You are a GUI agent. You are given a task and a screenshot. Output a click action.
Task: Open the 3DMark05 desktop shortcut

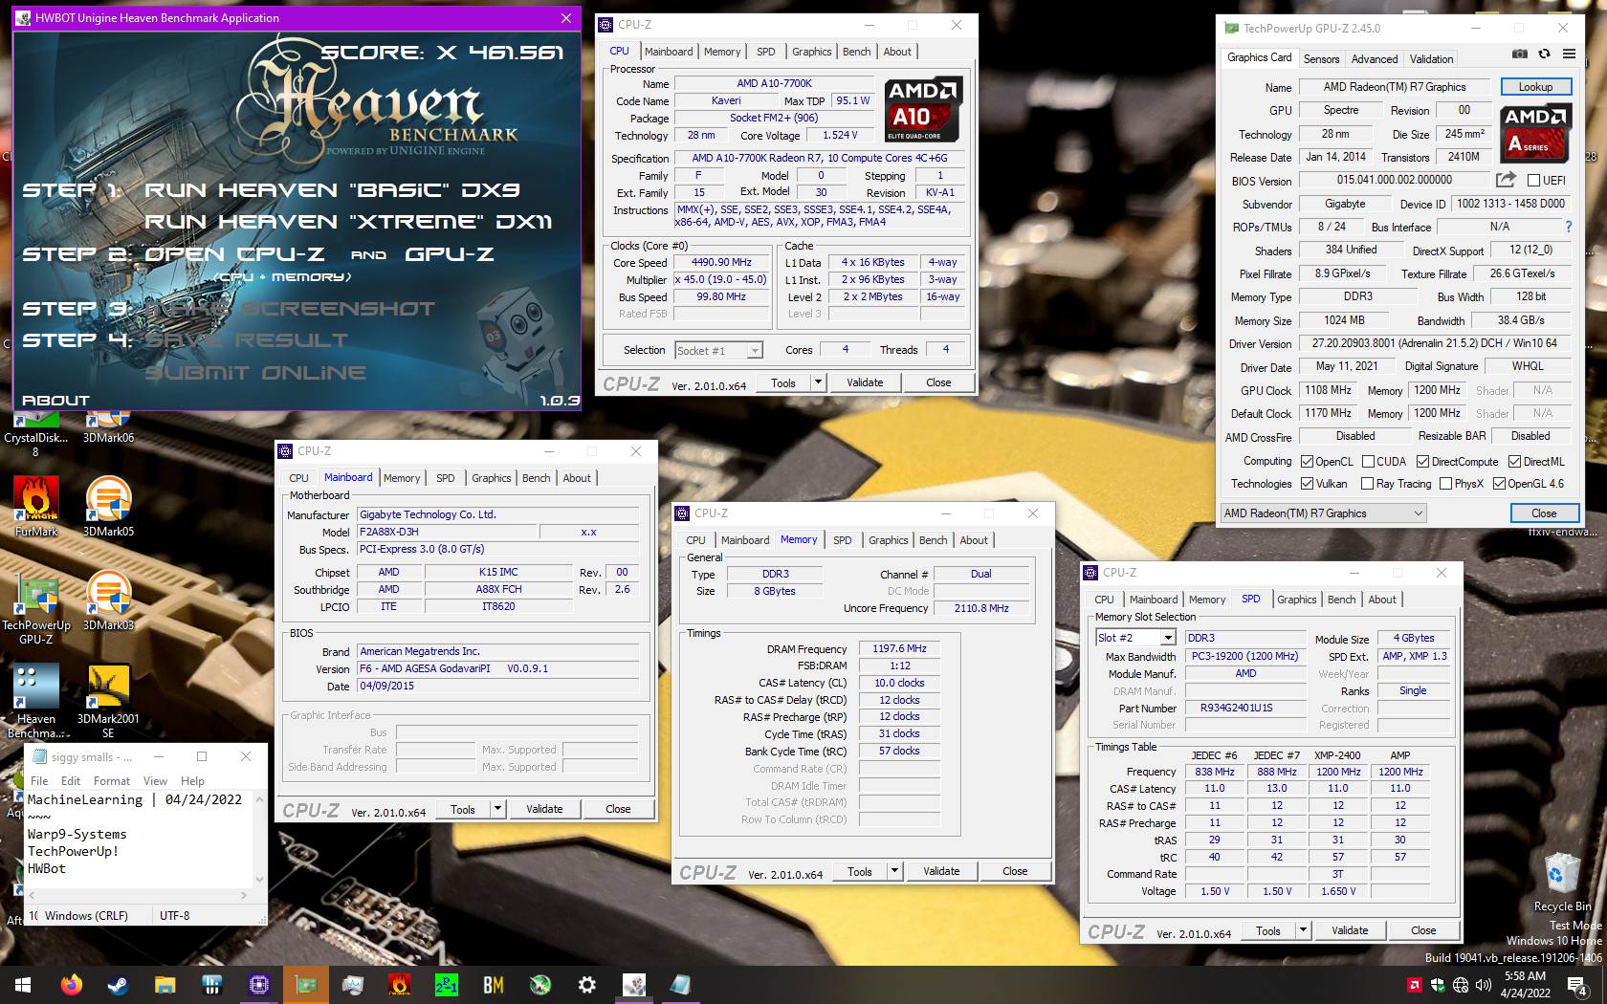pos(108,506)
